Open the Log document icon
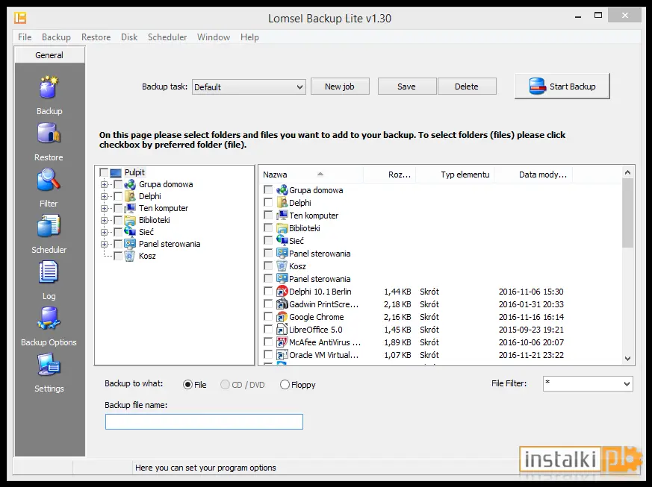The image size is (652, 487). (49, 272)
